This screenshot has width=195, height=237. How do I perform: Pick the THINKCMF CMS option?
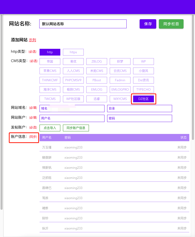50,80
